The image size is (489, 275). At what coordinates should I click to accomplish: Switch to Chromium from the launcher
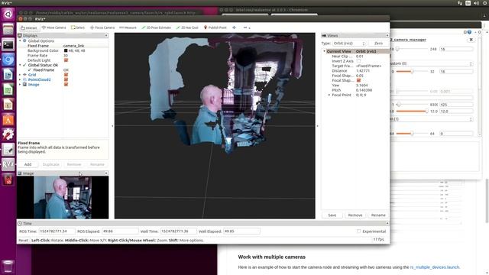[8, 60]
